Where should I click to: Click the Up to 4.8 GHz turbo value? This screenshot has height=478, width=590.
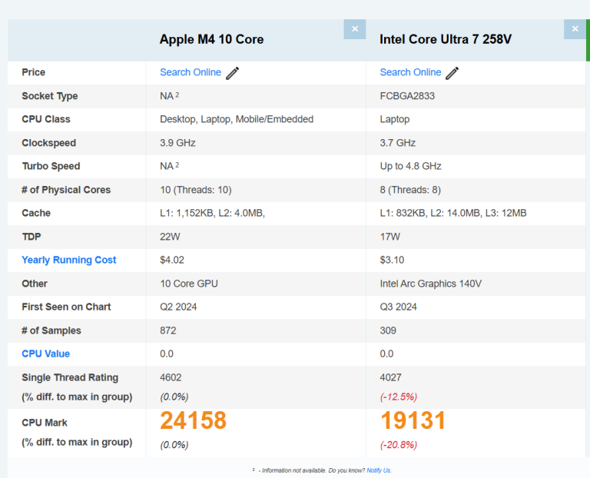tap(410, 166)
